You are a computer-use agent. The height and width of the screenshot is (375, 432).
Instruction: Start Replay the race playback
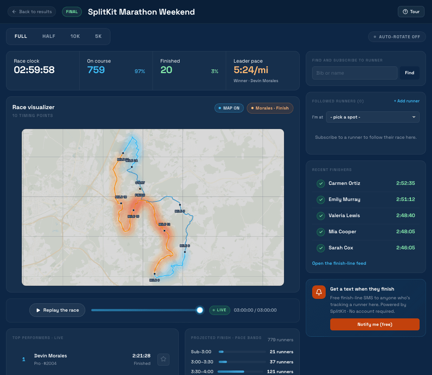pos(57,310)
